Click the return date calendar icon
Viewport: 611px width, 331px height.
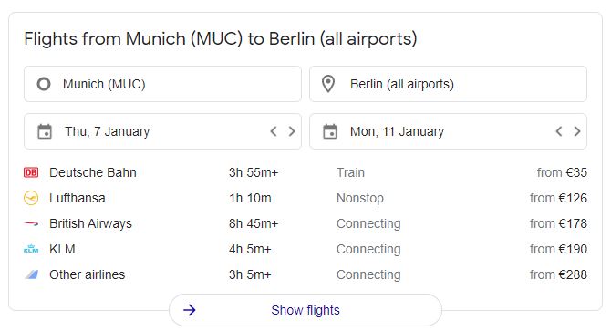[329, 131]
